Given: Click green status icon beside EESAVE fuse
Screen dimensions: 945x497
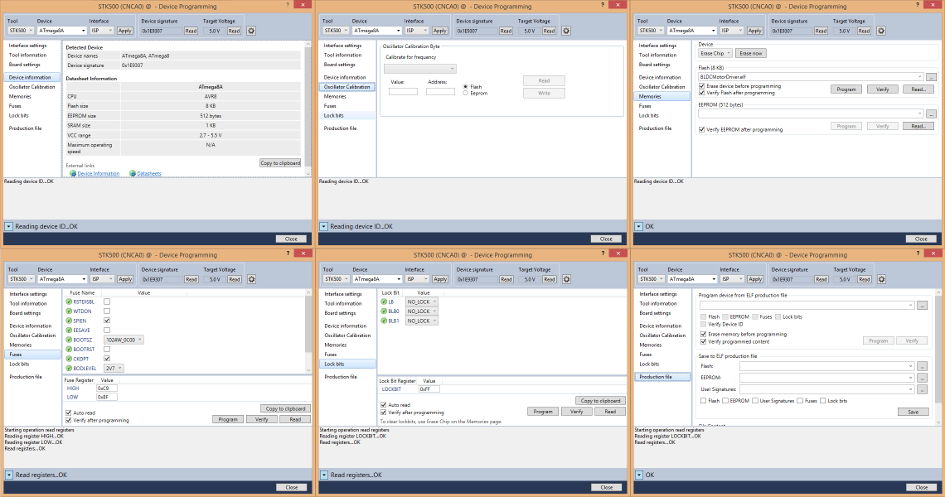Looking at the screenshot, I should coord(69,331).
